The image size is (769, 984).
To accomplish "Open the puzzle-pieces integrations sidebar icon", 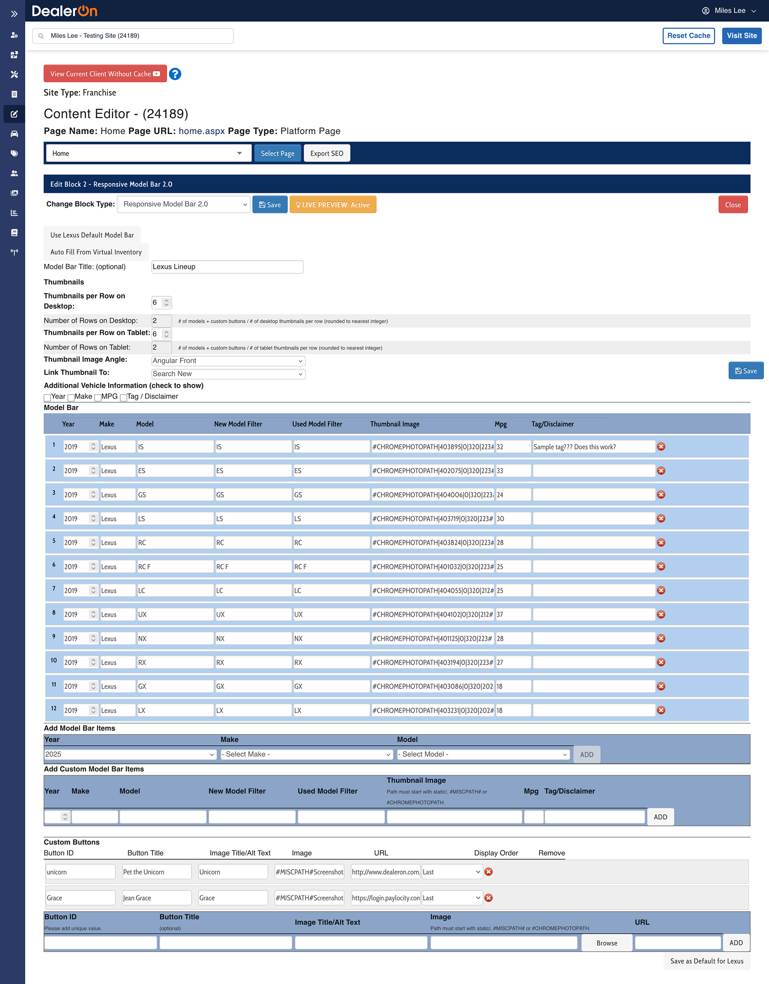I will pyautogui.click(x=14, y=54).
